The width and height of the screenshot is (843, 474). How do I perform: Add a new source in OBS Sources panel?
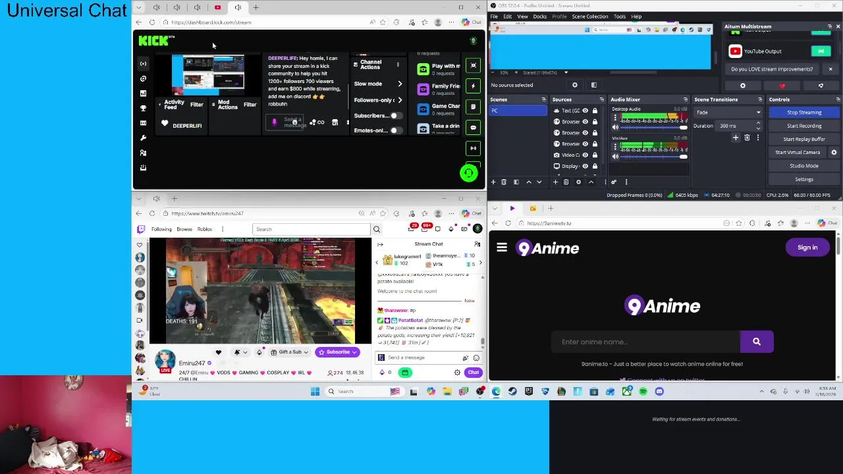(555, 182)
